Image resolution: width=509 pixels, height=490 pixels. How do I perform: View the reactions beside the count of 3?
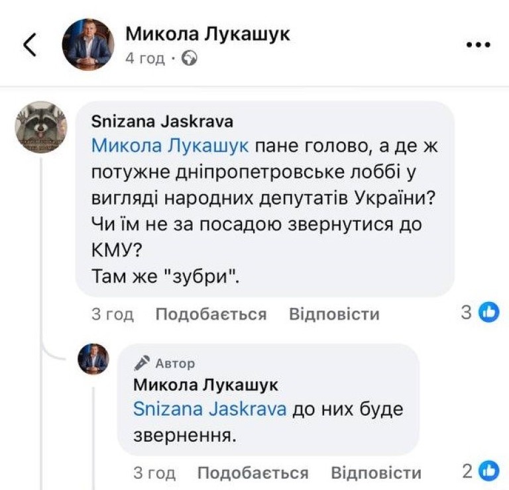pyautogui.click(x=488, y=313)
